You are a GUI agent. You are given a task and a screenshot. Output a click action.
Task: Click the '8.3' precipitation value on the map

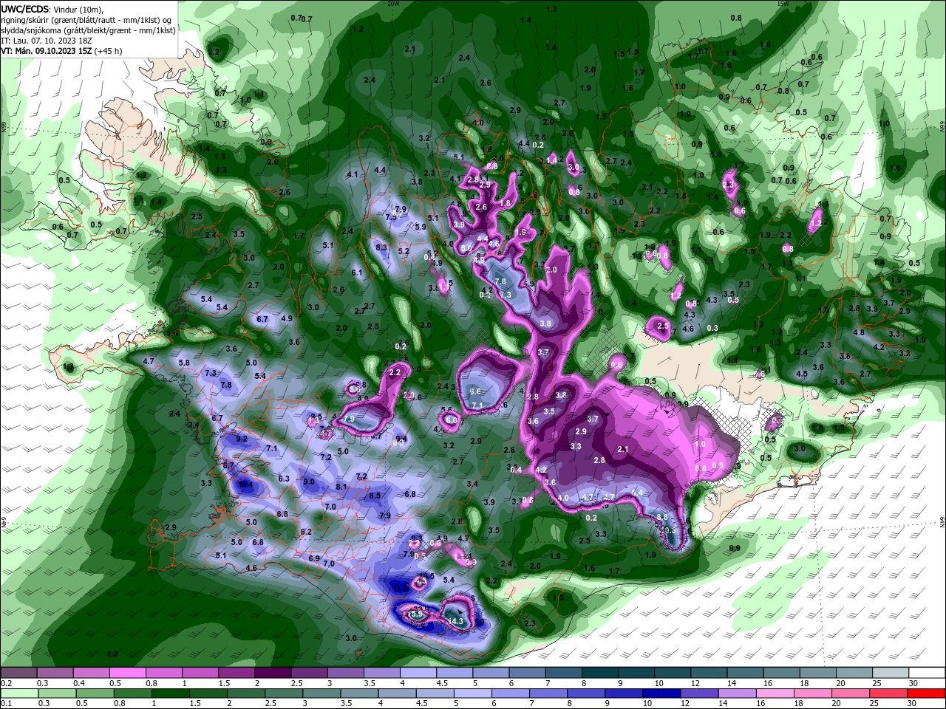click(x=382, y=247)
